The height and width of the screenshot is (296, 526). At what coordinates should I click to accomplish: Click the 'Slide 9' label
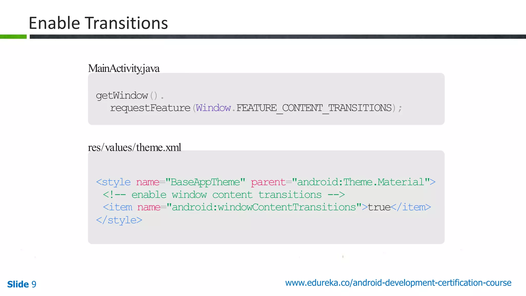(x=22, y=284)
